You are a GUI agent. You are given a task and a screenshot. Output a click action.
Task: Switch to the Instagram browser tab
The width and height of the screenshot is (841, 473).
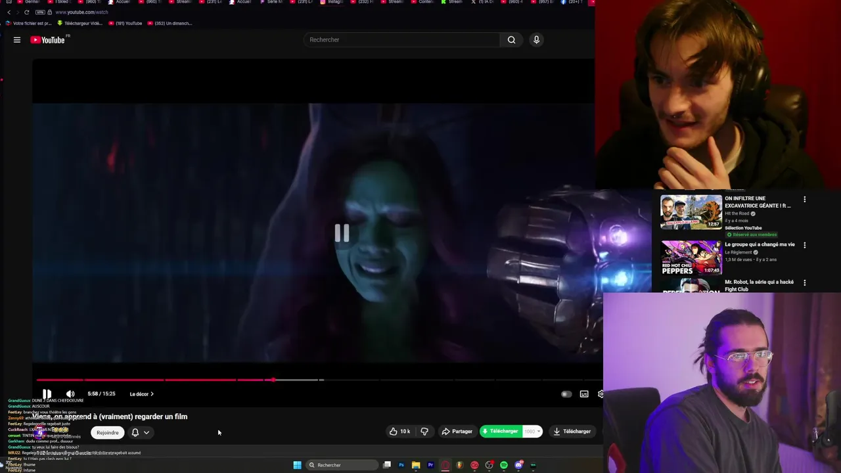[x=331, y=2]
